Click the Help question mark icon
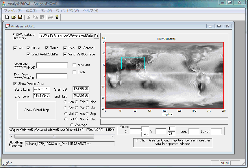 (57, 17)
